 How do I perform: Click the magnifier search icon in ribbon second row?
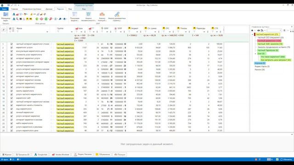[17, 19]
